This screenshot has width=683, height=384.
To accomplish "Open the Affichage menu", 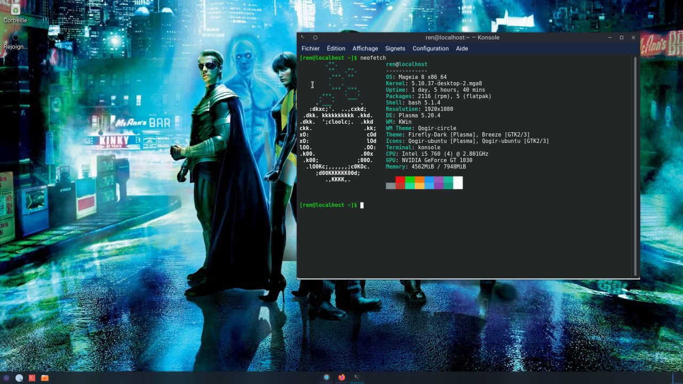I will click(x=365, y=49).
